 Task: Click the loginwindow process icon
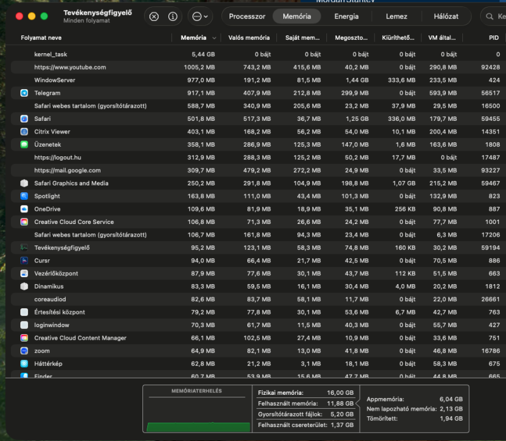click(24, 325)
